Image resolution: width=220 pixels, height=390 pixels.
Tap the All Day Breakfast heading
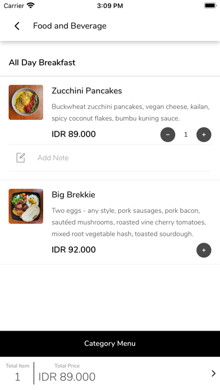point(42,62)
